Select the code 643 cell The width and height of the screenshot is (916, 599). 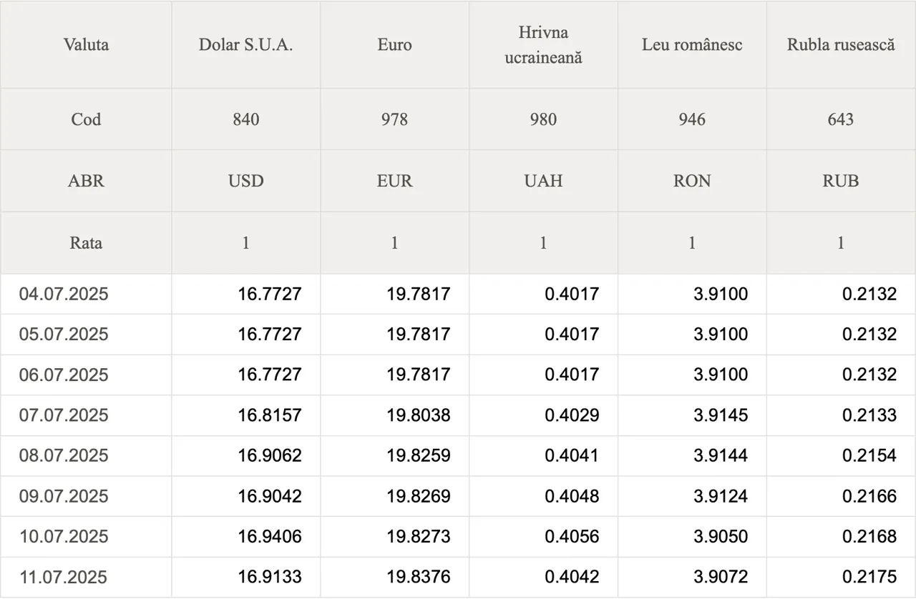click(841, 119)
